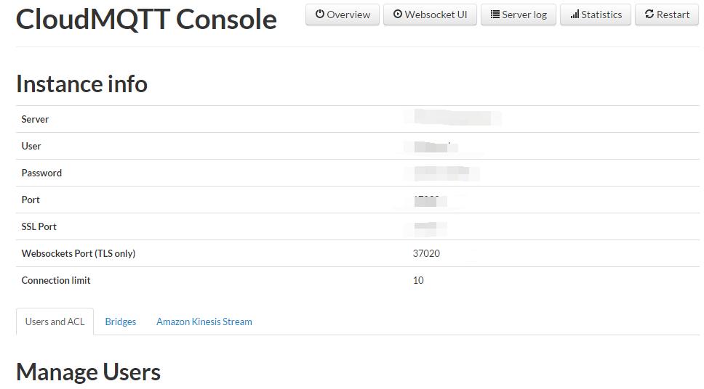Click the User row label
This screenshot has height=389, width=704.
click(x=31, y=146)
